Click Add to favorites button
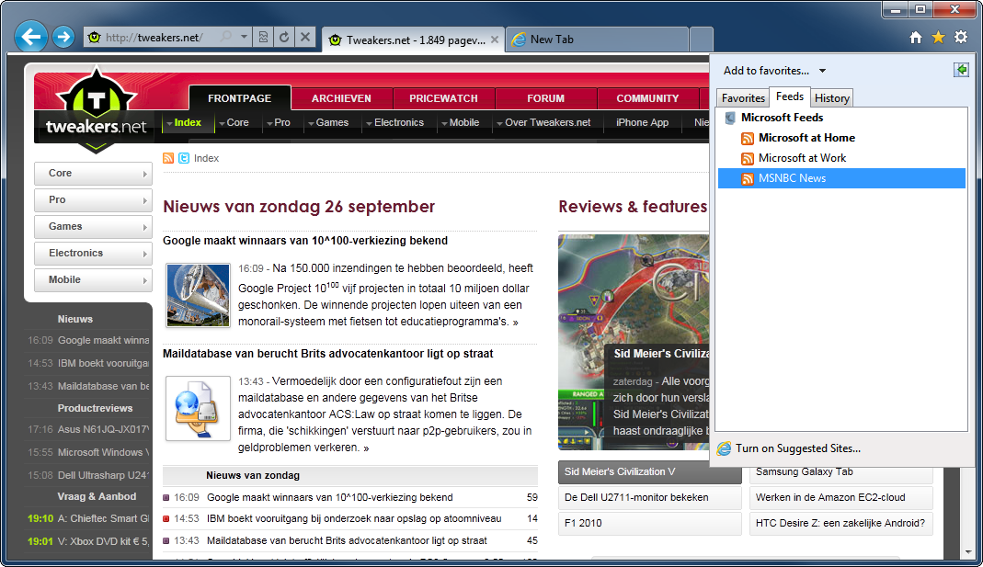 click(x=766, y=71)
